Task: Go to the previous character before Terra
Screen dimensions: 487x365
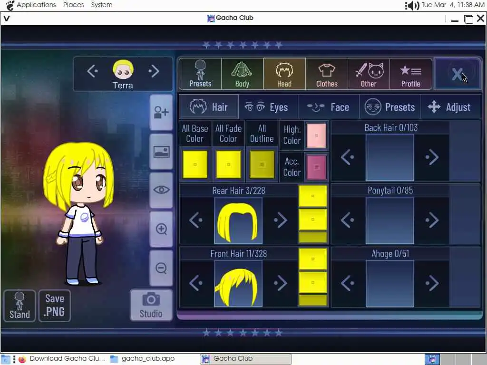Action: point(93,71)
